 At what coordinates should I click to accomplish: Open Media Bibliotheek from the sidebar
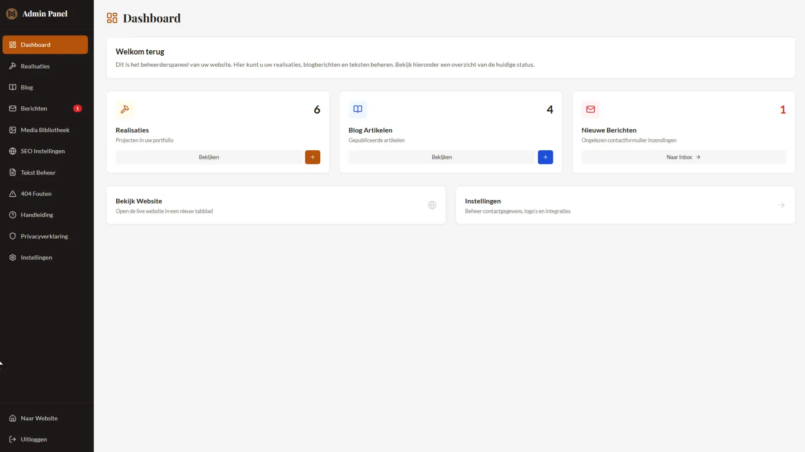click(45, 130)
